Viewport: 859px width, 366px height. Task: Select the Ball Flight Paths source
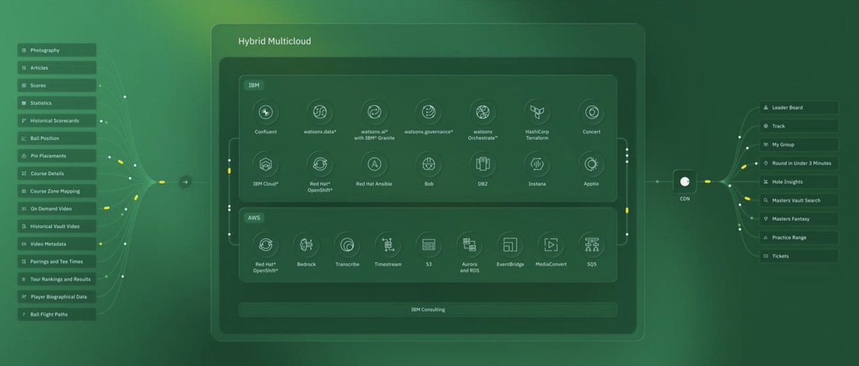(x=57, y=314)
